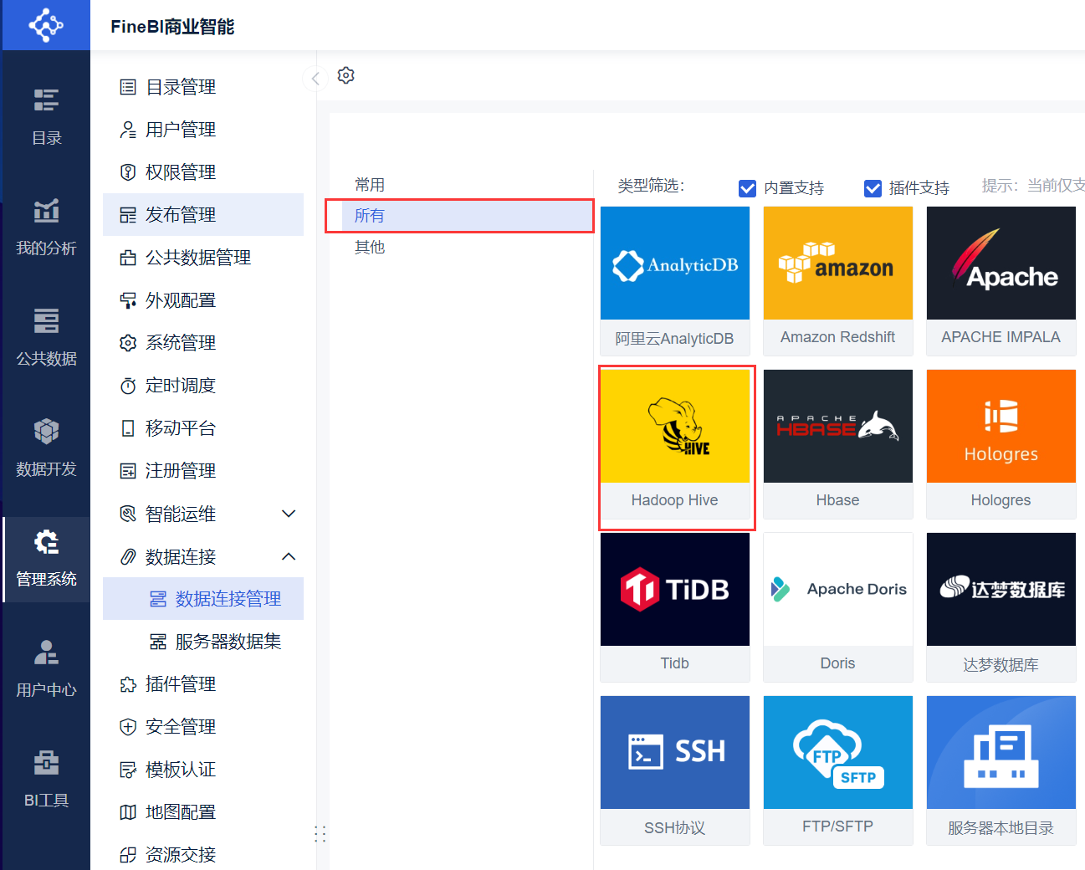Switch to 常用 data source category
This screenshot has height=870, width=1085.
coord(467,184)
